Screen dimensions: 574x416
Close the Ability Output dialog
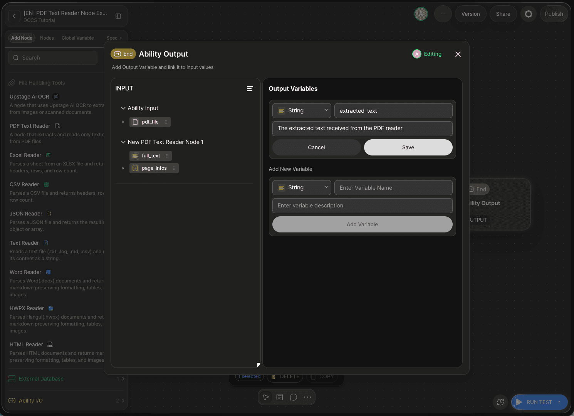pyautogui.click(x=458, y=54)
